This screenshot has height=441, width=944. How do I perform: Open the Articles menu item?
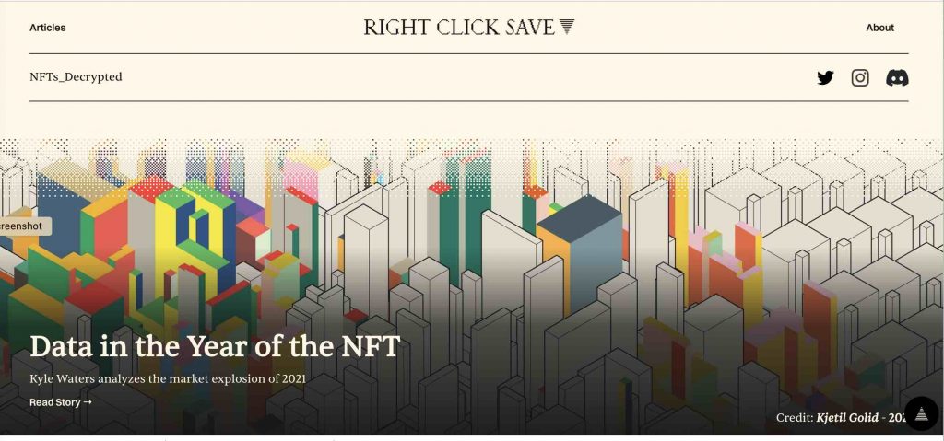point(48,28)
